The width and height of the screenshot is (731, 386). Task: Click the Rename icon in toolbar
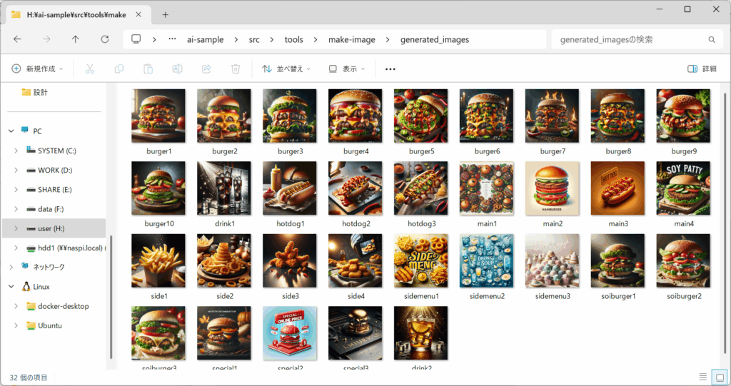coord(177,68)
